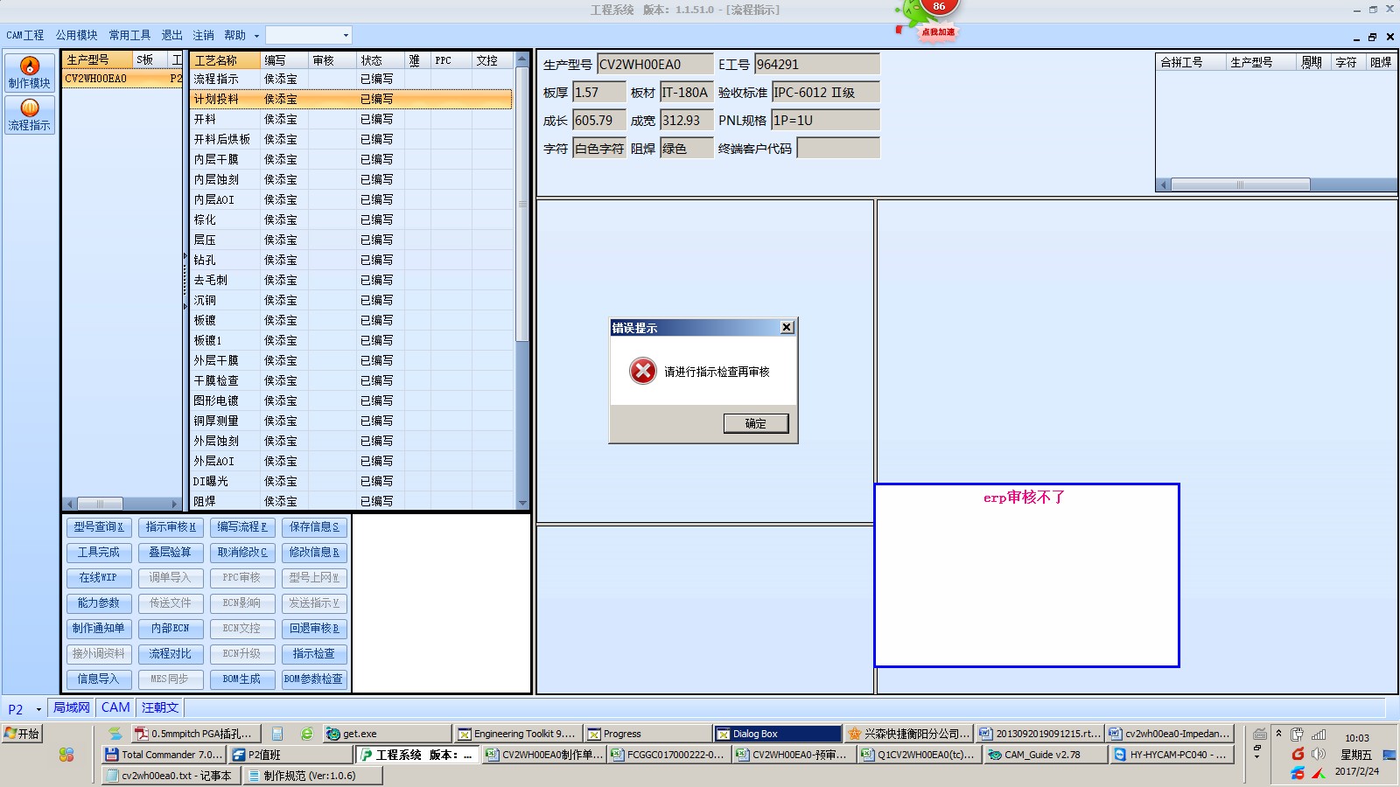Show hidden system tray icons
Viewport: 1400px width, 787px height.
[x=1278, y=734]
